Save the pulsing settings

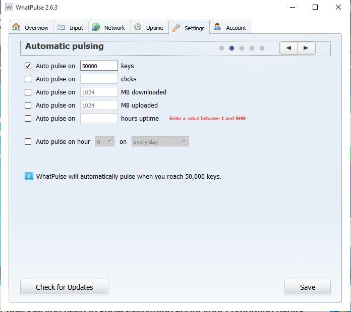tap(308, 287)
